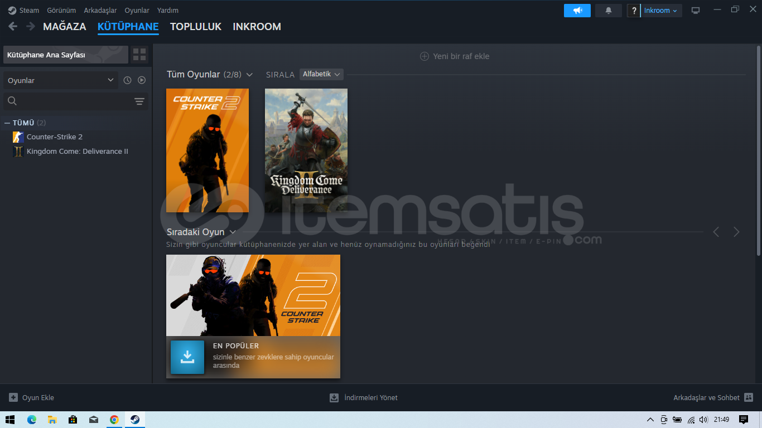The height and width of the screenshot is (428, 762).
Task: Click Kütüphane Ana Sayfası button
Action: tap(66, 55)
